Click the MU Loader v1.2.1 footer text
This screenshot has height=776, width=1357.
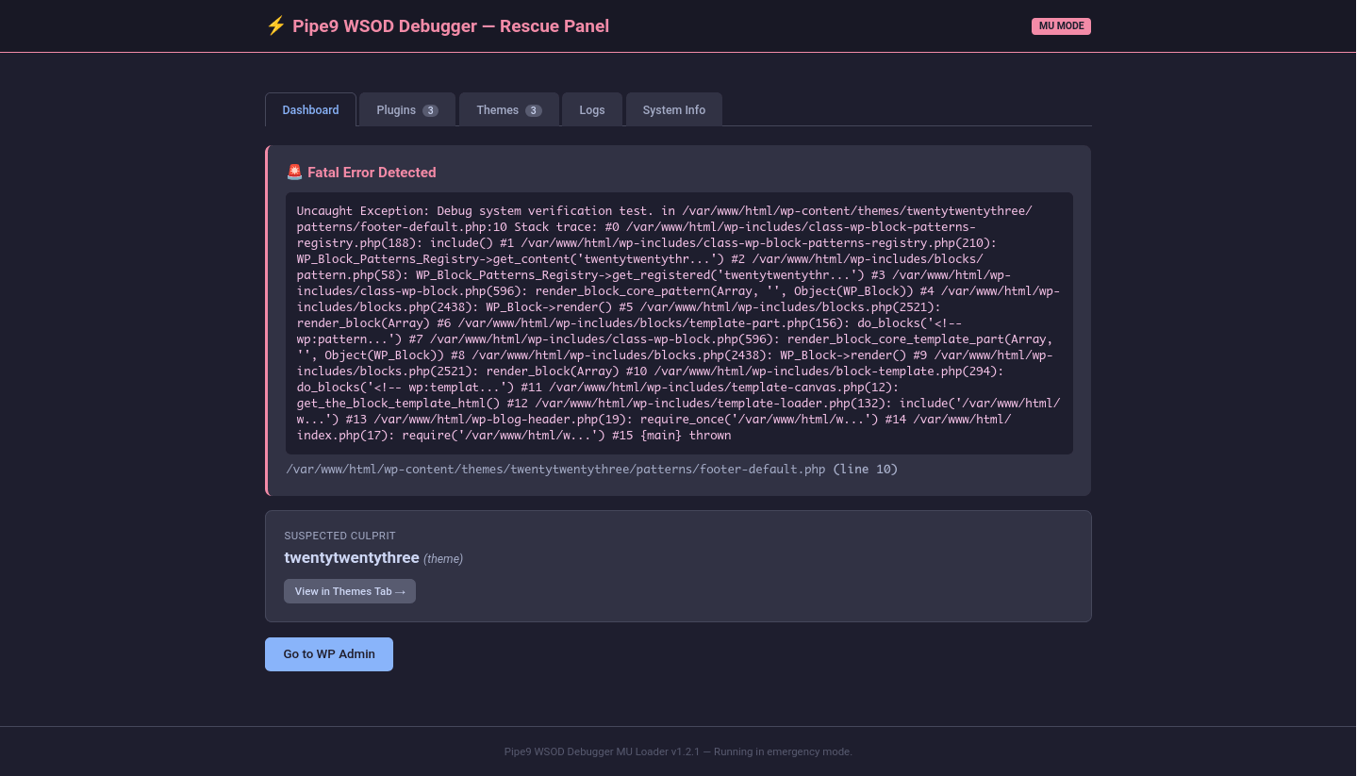point(678,751)
